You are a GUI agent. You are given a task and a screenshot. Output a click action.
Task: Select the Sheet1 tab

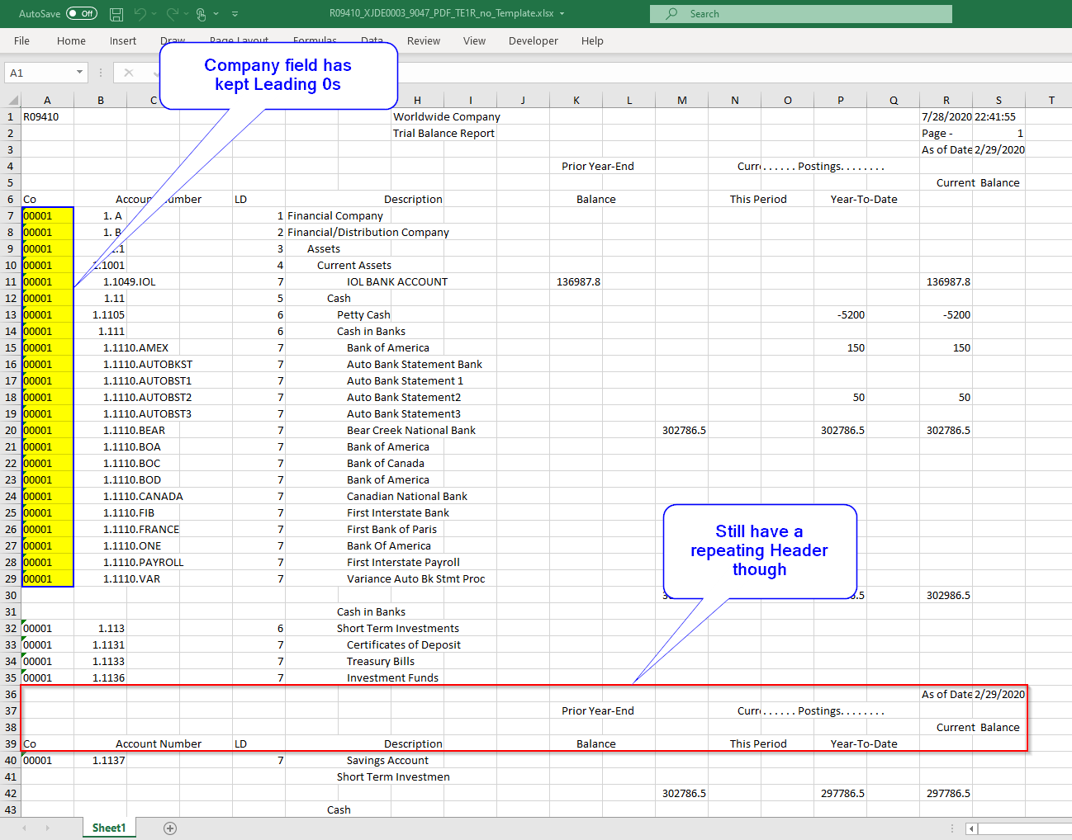coord(108,828)
